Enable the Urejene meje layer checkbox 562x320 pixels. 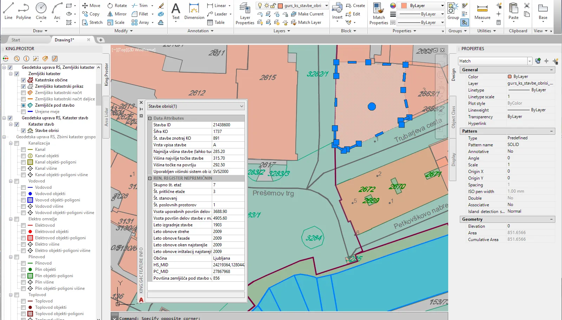(x=24, y=112)
